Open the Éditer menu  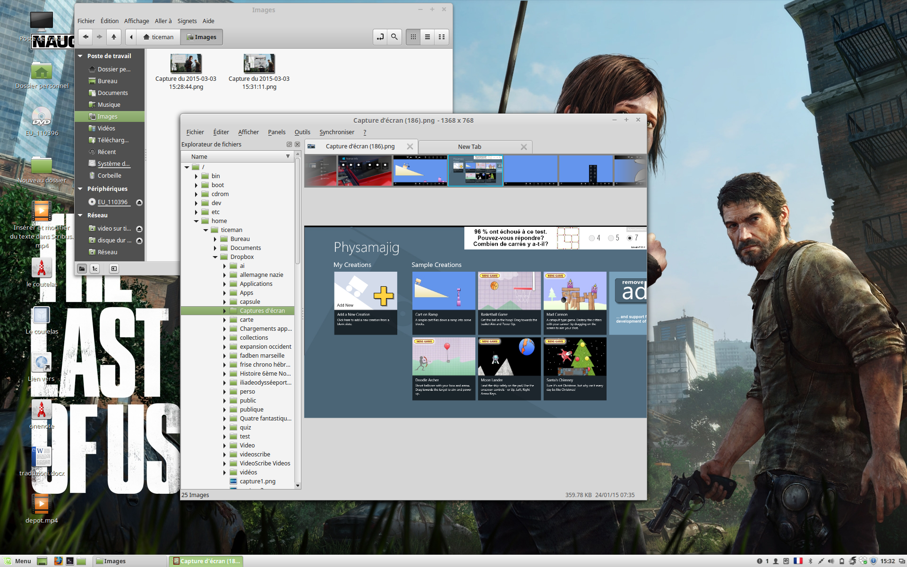tap(221, 132)
